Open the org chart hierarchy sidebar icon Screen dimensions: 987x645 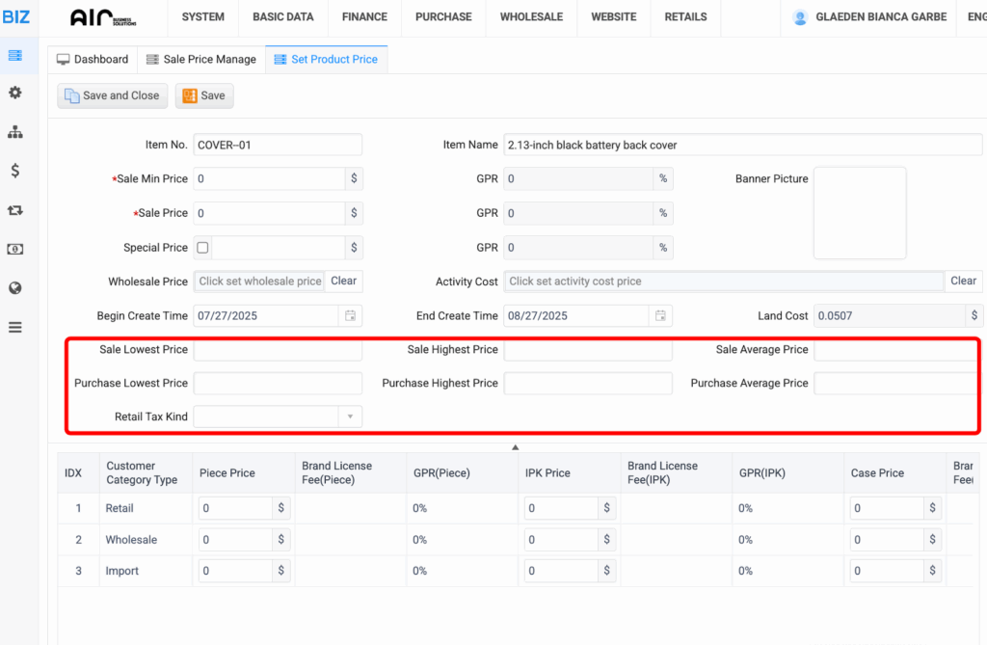[x=14, y=131]
